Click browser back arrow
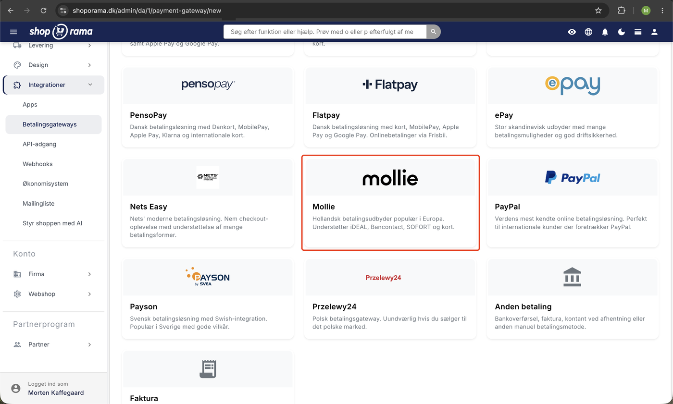Screen dimensions: 673x404 11,10
